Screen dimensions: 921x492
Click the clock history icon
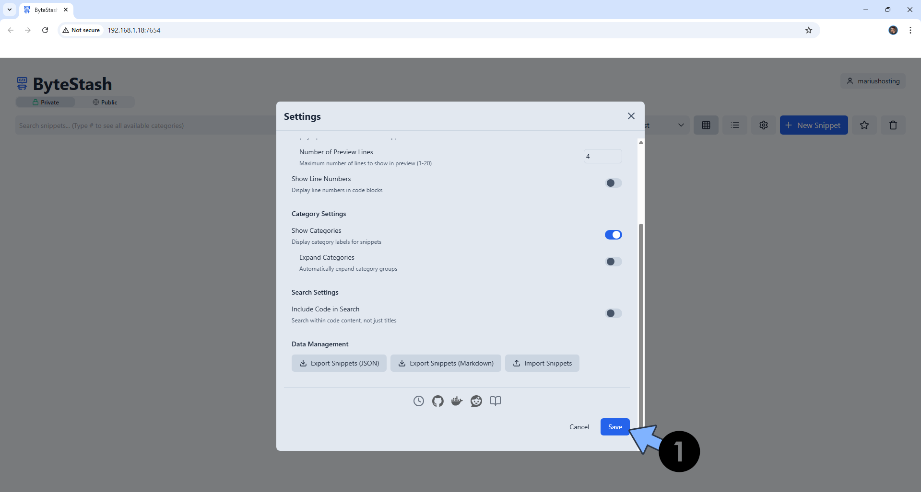coord(418,401)
